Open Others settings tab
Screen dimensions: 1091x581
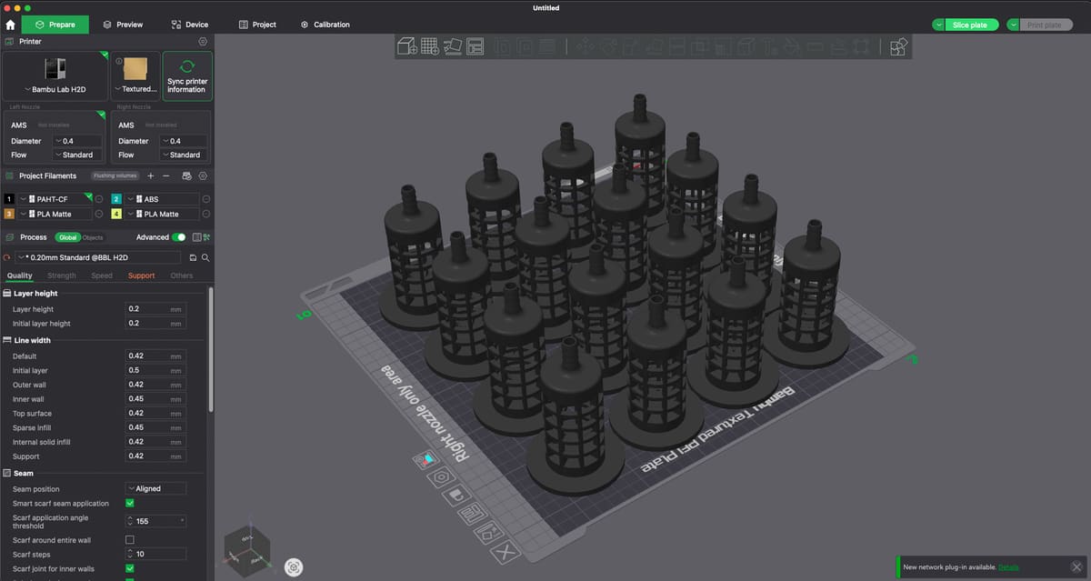pos(182,275)
